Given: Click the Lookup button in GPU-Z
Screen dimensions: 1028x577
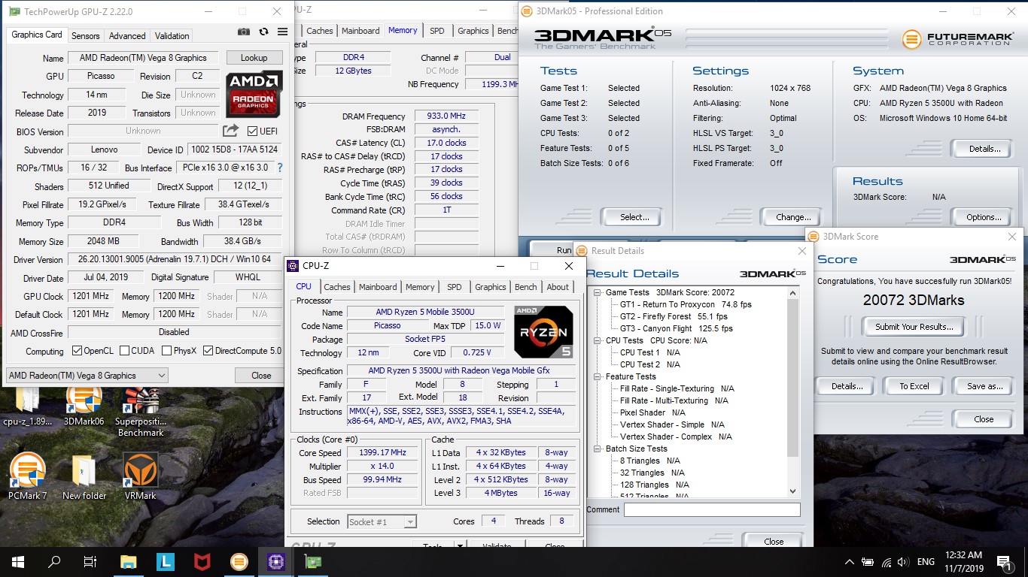Looking at the screenshot, I should (x=254, y=58).
